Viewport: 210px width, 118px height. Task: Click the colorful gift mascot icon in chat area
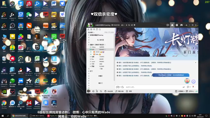tap(187, 81)
